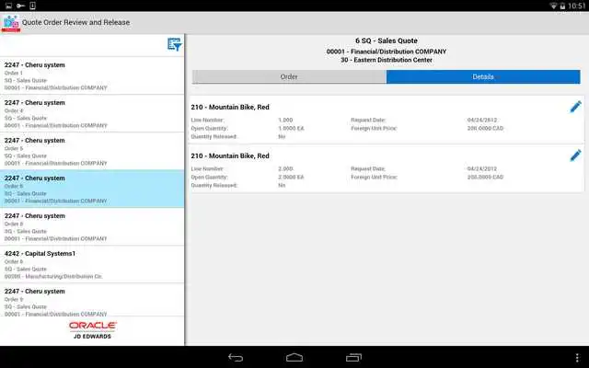Tap the Android home navigation button

[294, 358]
